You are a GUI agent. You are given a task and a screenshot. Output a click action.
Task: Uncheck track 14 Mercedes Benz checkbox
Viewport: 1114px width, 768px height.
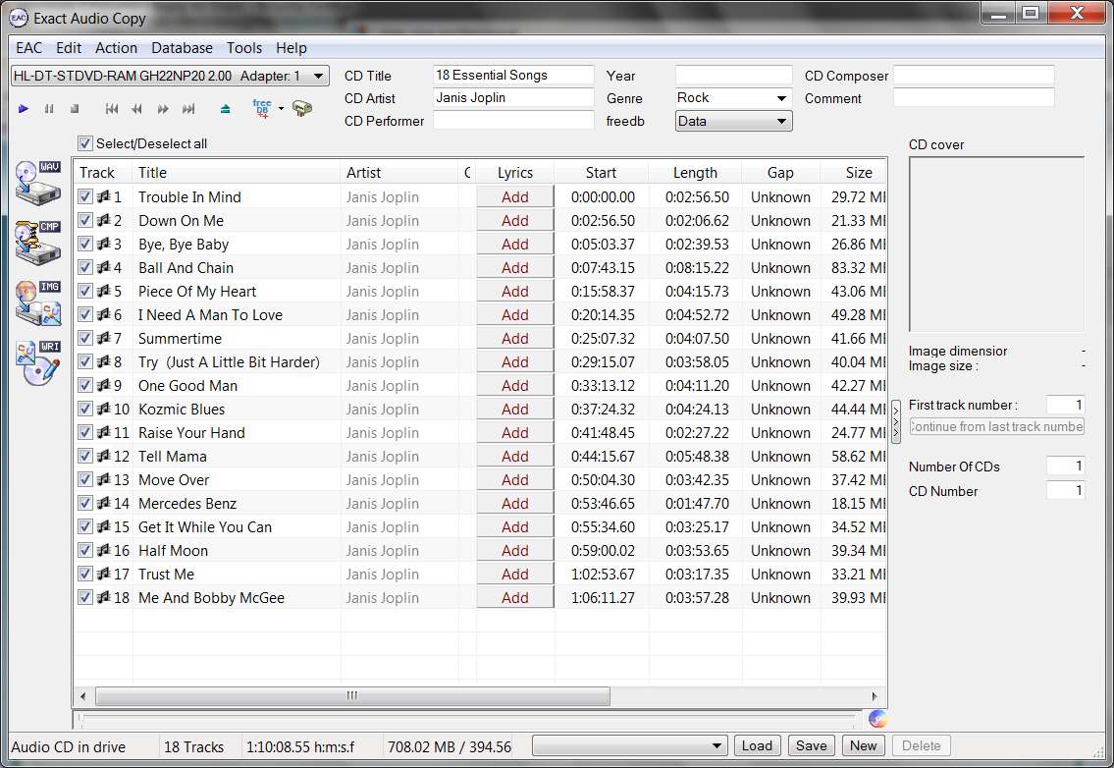pyautogui.click(x=85, y=503)
